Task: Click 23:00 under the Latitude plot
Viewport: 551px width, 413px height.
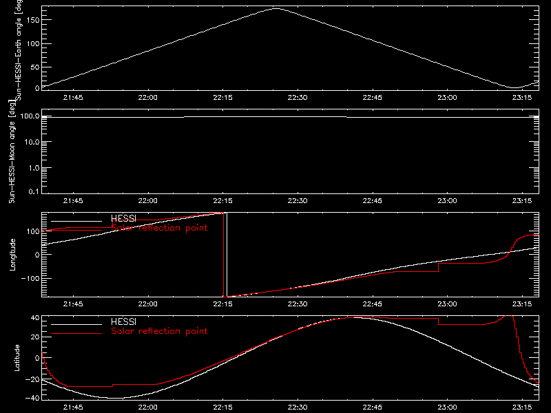Action: pyautogui.click(x=447, y=407)
